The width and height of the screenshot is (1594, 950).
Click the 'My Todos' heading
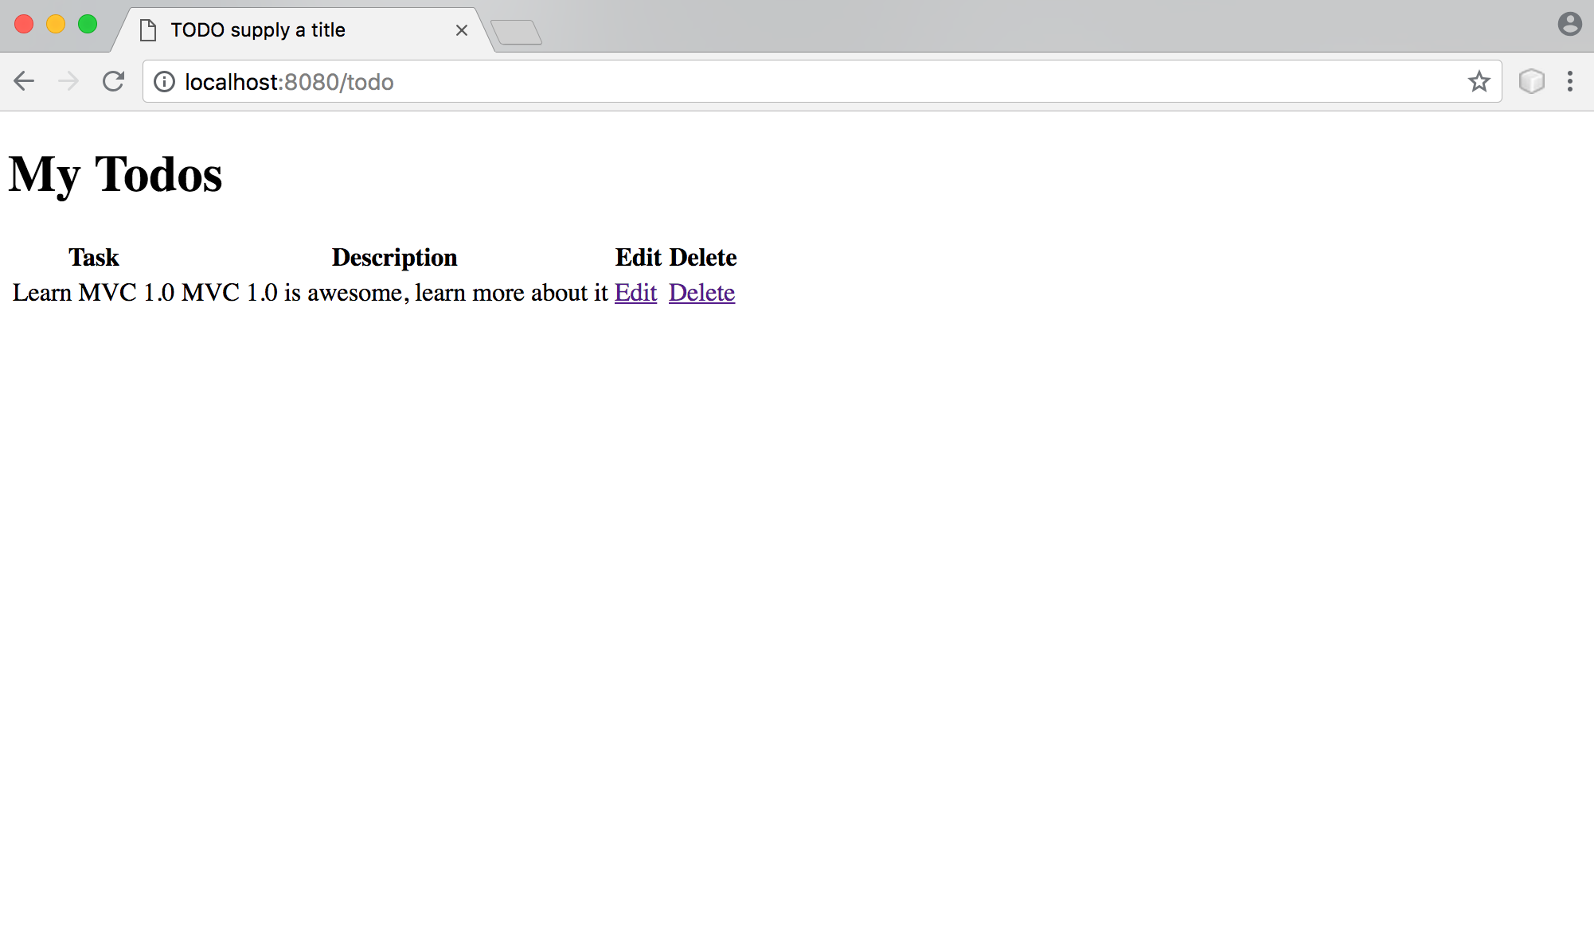point(115,174)
